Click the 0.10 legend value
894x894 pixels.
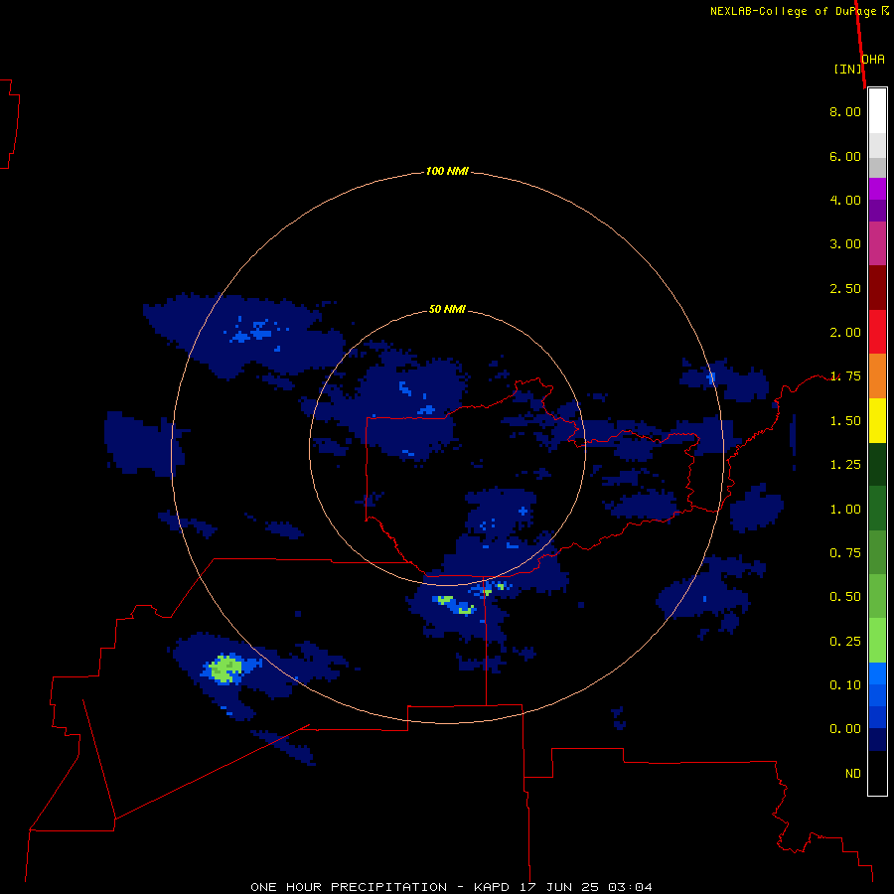[x=845, y=685]
